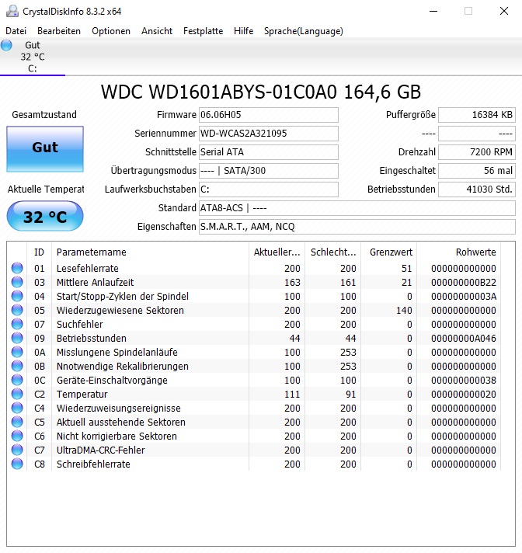This screenshot has height=553, width=522.
Task: Click the Aktueller... column header
Action: click(x=277, y=252)
